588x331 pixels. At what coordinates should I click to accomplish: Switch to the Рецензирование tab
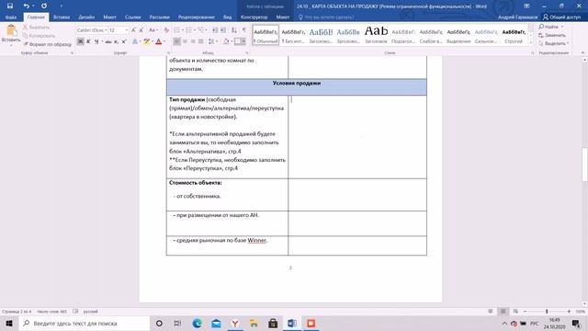click(x=196, y=17)
